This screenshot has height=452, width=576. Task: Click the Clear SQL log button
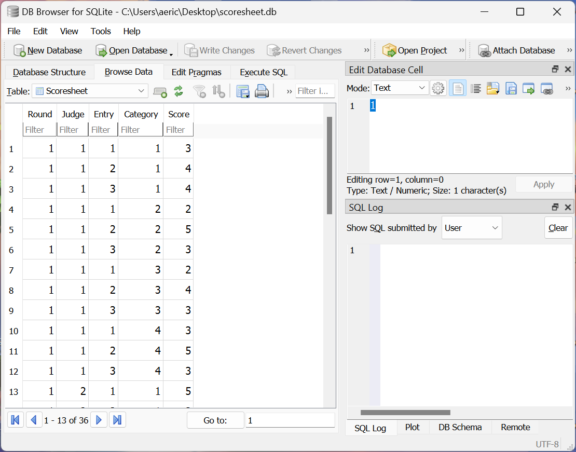point(558,228)
